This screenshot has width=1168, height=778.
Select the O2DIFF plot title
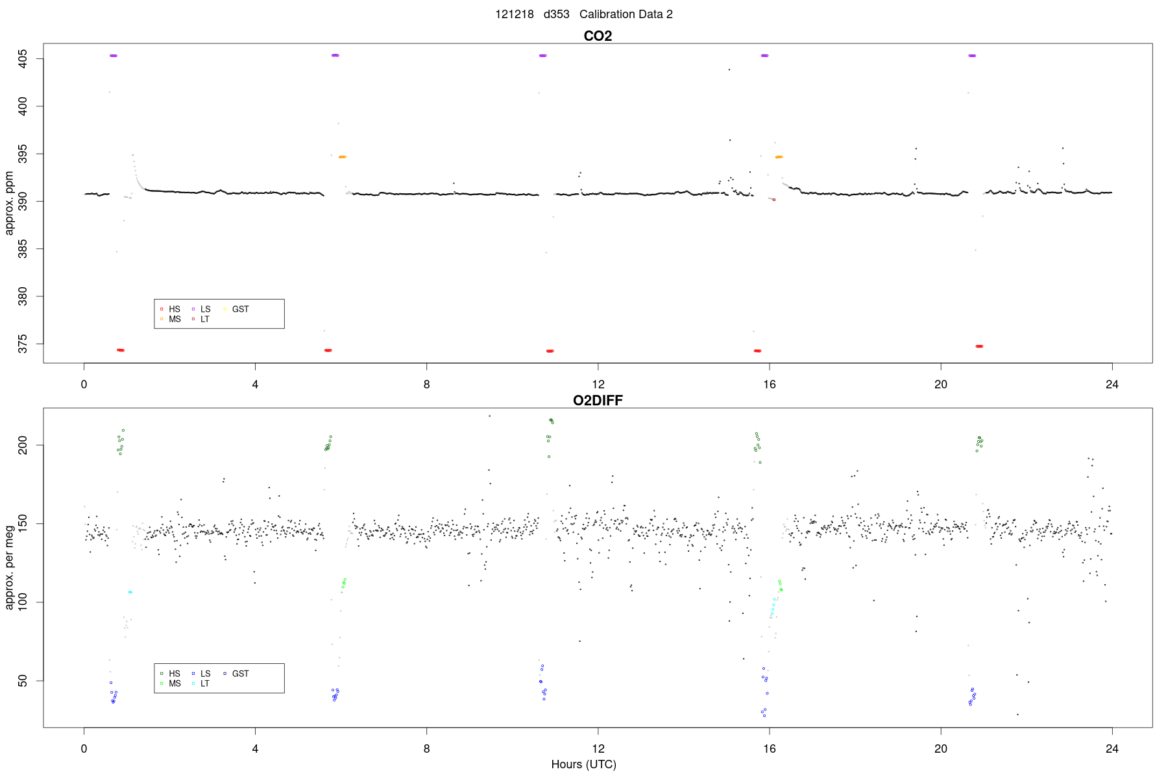click(598, 400)
